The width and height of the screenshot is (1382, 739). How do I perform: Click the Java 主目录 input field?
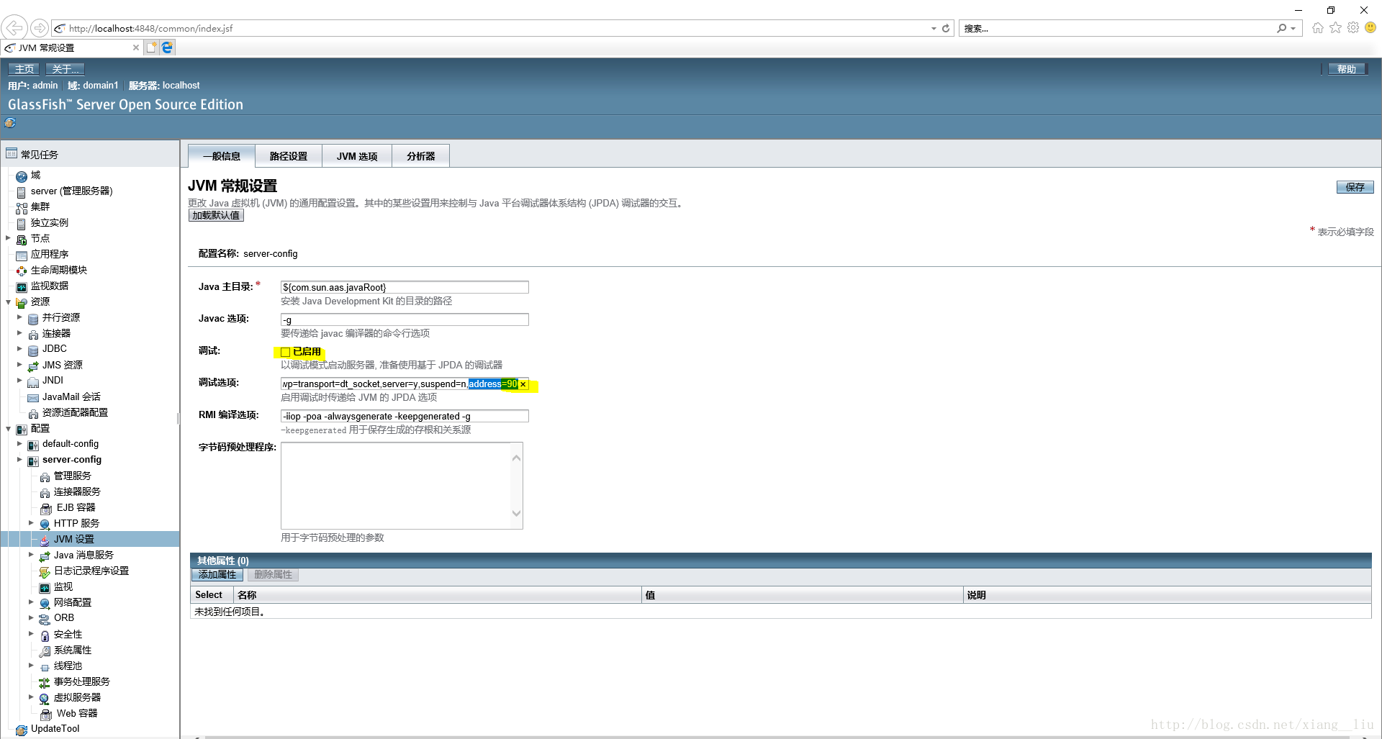point(405,287)
